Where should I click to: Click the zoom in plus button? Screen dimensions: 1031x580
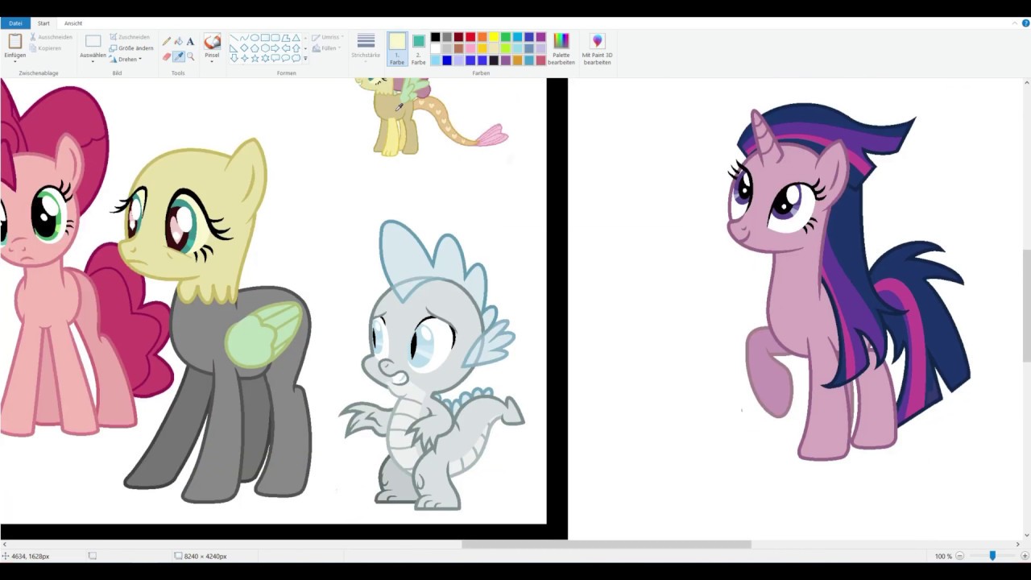pyautogui.click(x=1025, y=556)
